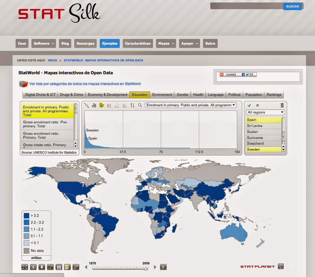This screenshot has width=315, height=277.
Task: Open the Descargas menu item
Action: [x=85, y=43]
